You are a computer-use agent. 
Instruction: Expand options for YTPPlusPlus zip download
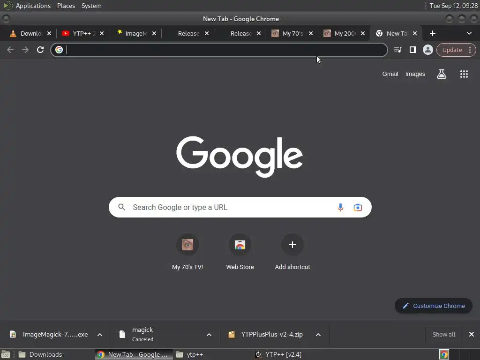[x=318, y=335]
